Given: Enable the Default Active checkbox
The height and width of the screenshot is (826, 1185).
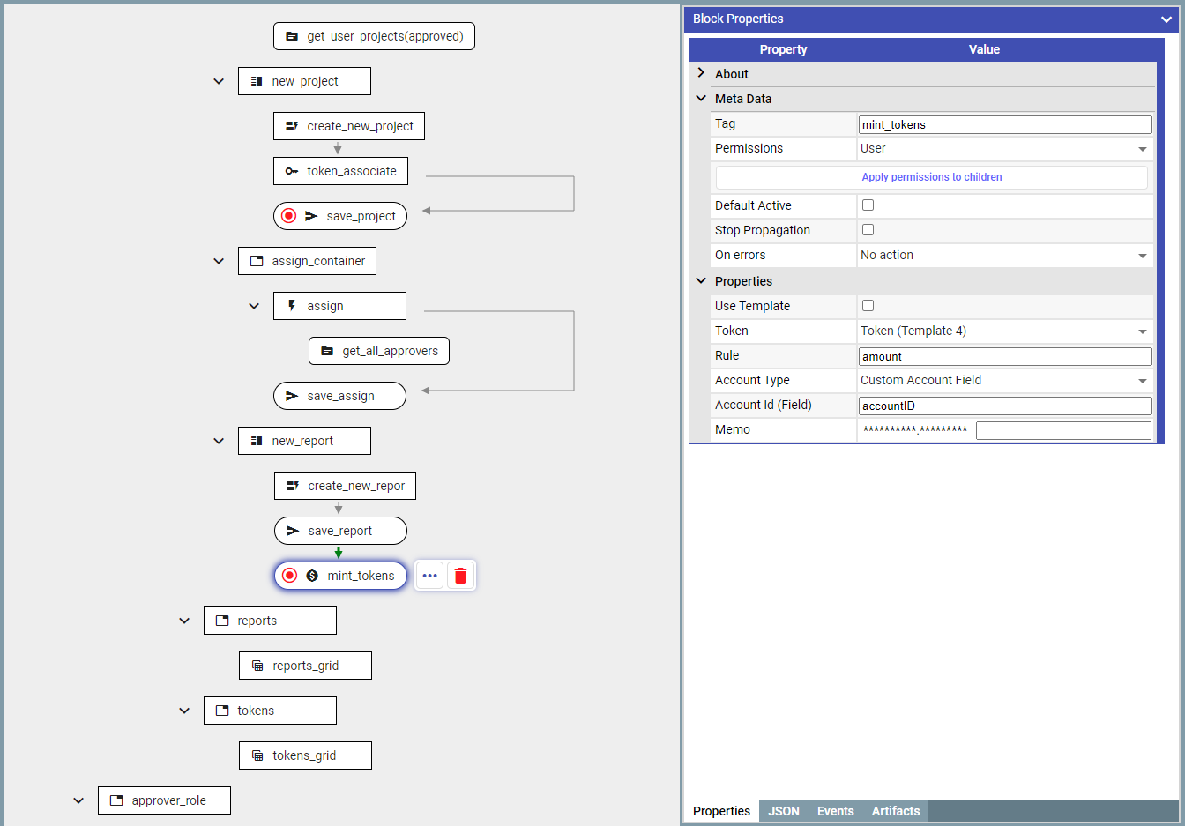Looking at the screenshot, I should coord(868,205).
